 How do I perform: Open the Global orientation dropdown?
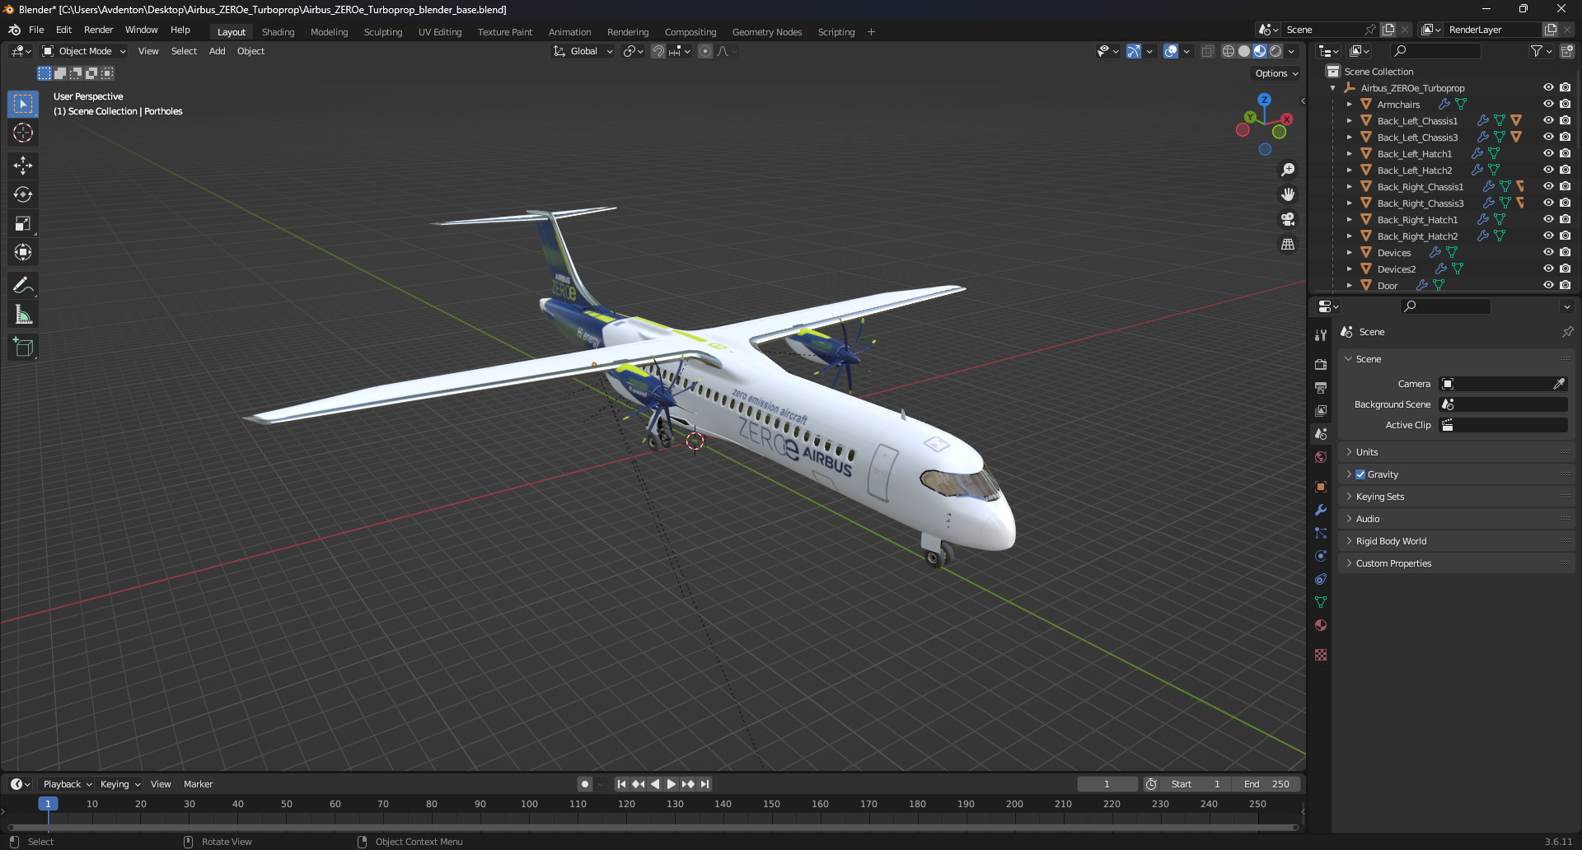583,51
